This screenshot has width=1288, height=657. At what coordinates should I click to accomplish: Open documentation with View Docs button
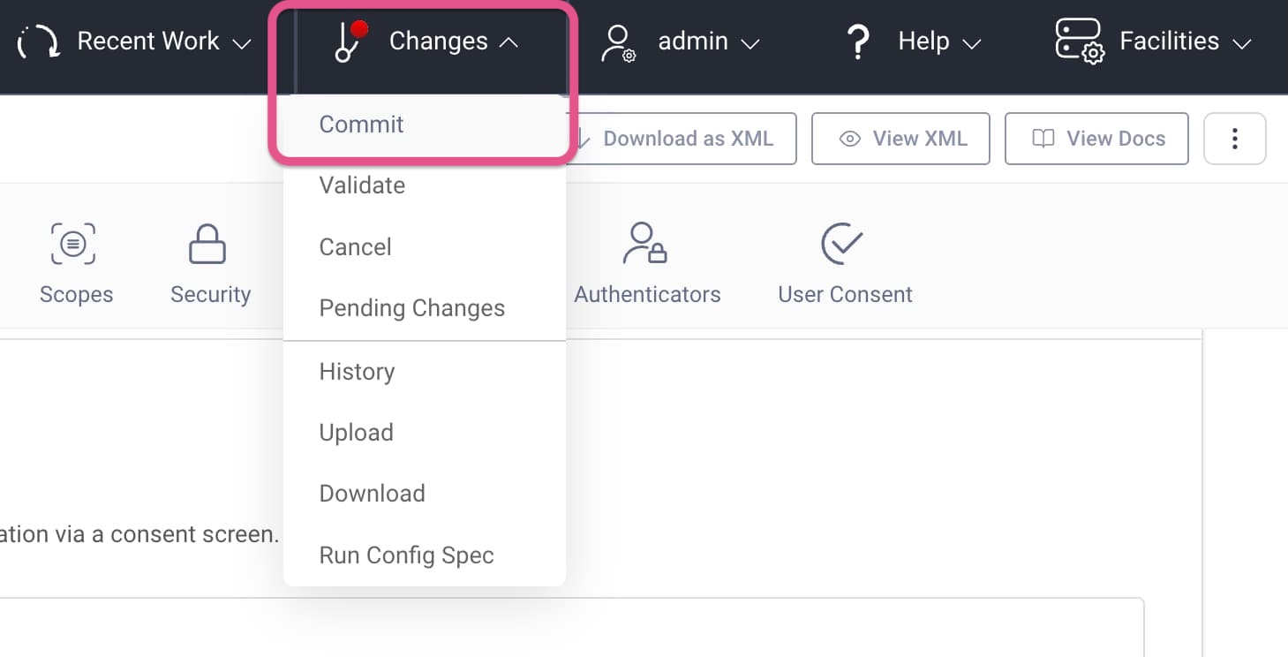pos(1096,139)
